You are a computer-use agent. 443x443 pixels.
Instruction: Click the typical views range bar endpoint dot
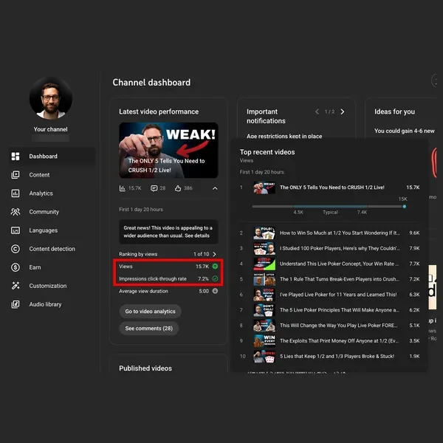click(405, 207)
